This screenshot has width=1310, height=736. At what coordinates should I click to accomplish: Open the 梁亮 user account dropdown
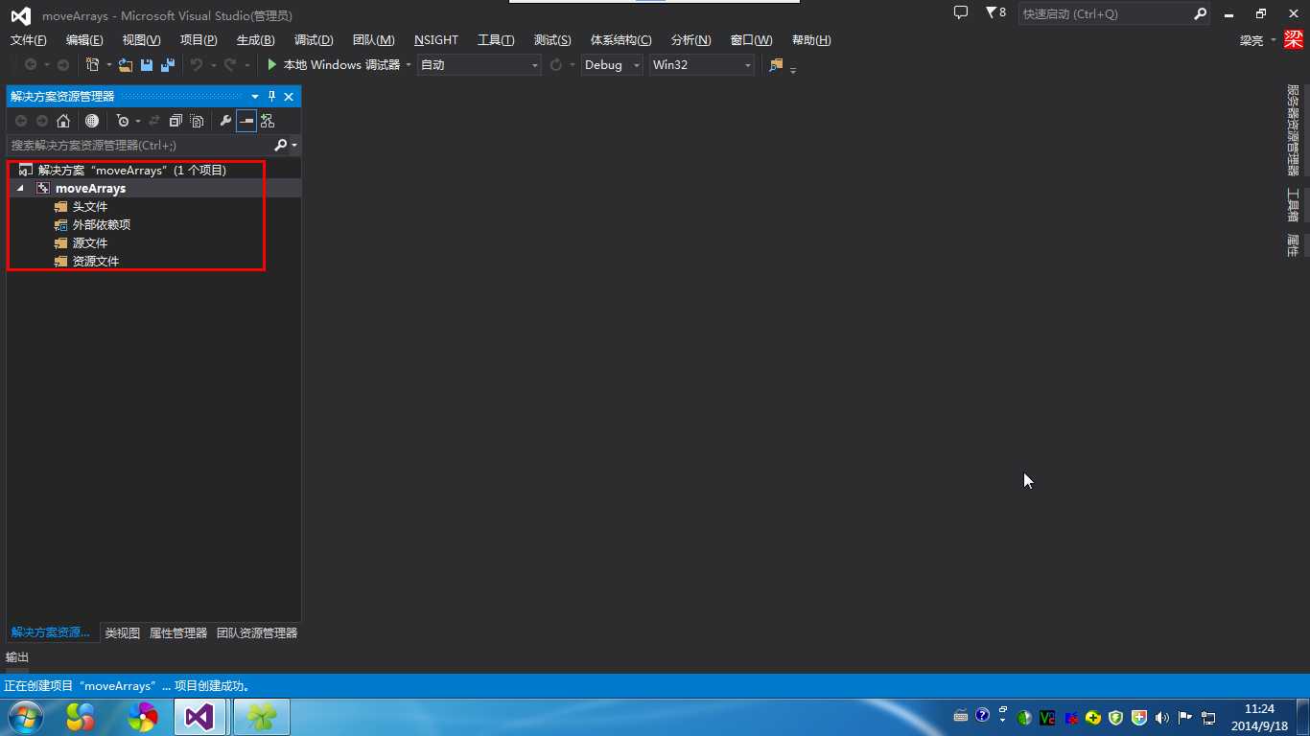pyautogui.click(x=1257, y=39)
